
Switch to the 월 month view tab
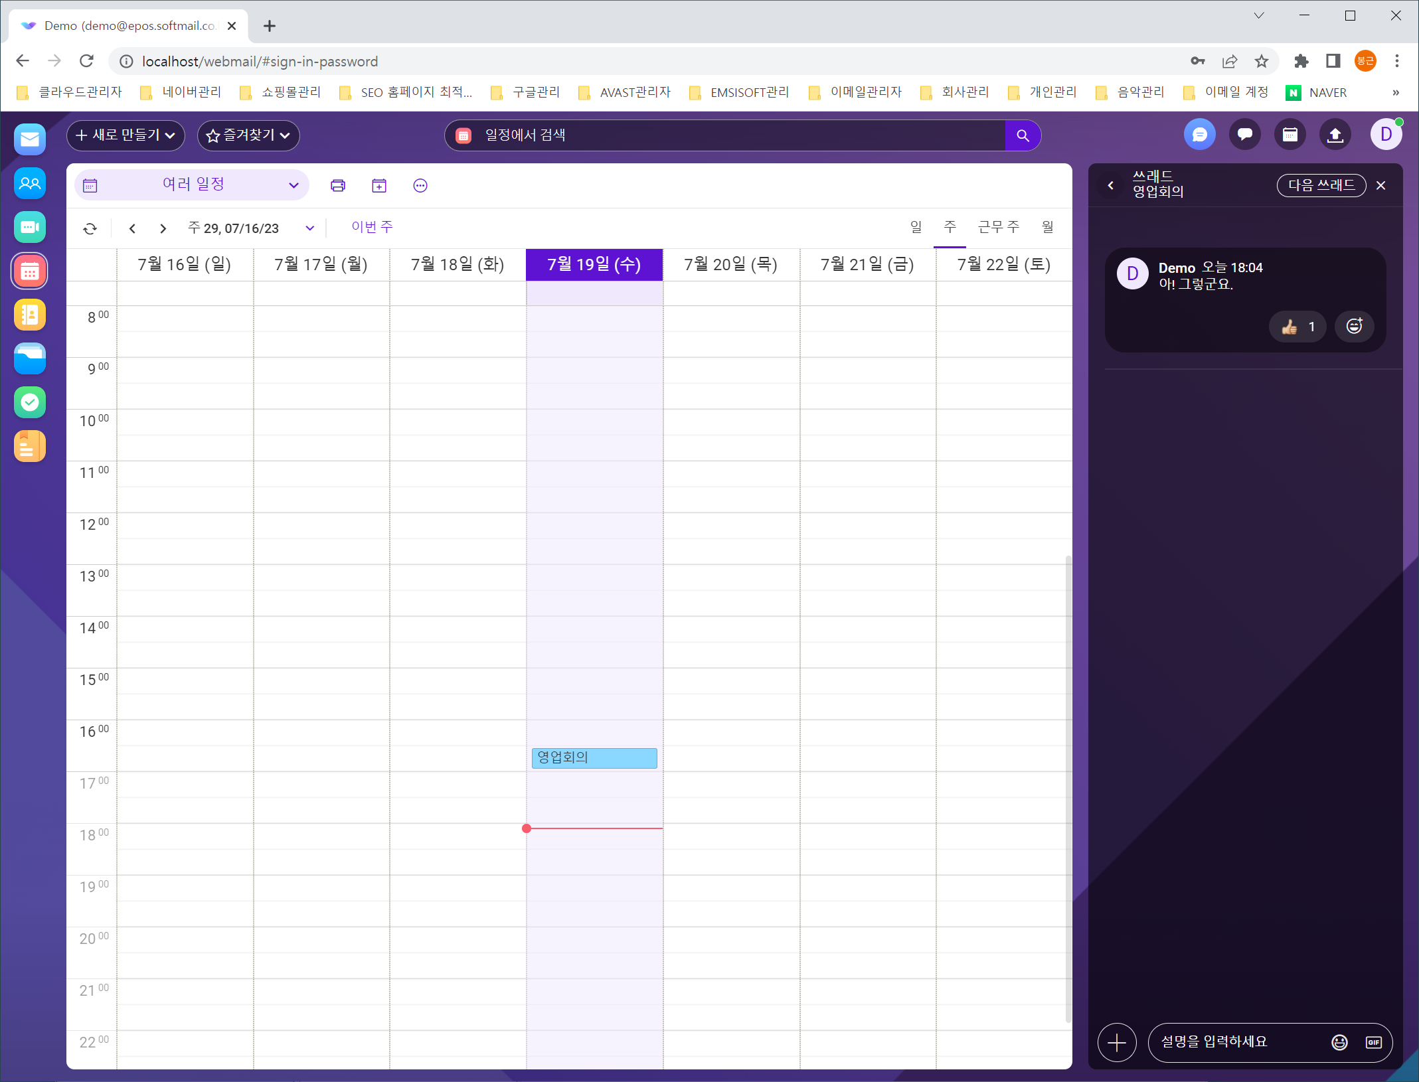(1047, 227)
